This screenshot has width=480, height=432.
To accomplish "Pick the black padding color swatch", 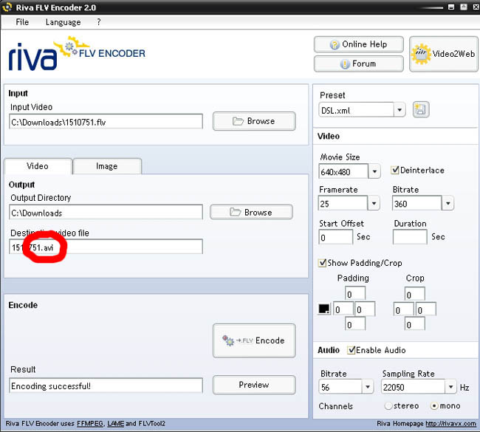I will (324, 309).
